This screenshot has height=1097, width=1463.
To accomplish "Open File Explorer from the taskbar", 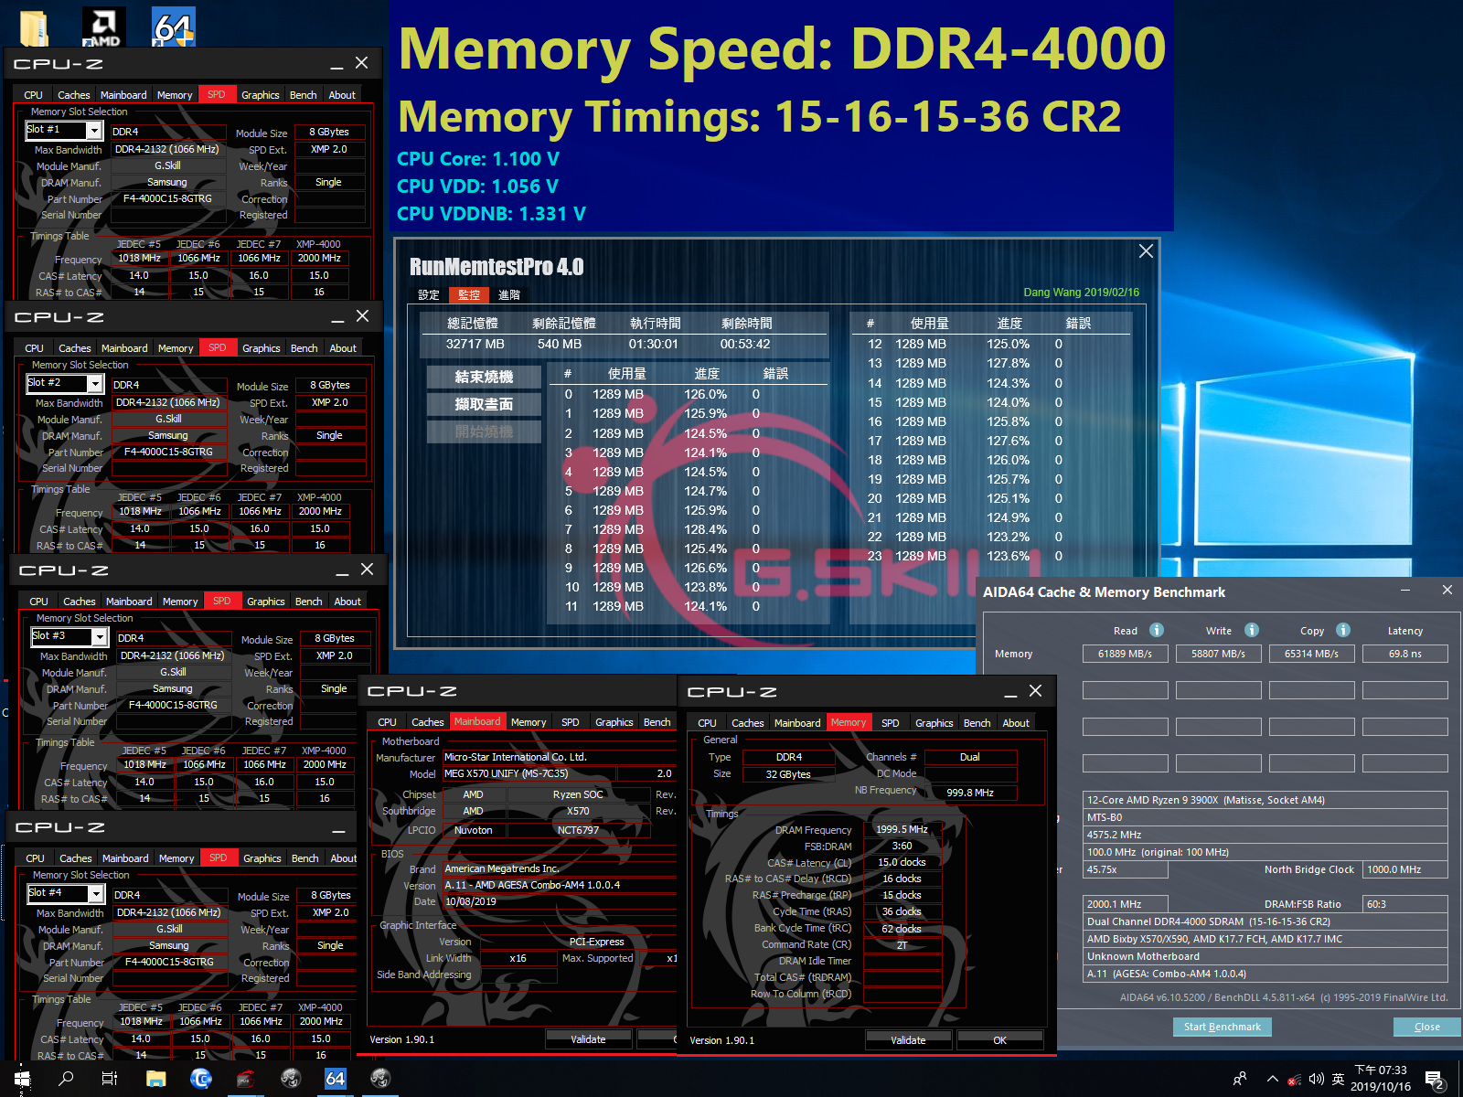I will pos(155,1079).
